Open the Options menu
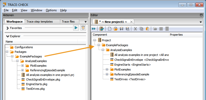 click(51, 10)
